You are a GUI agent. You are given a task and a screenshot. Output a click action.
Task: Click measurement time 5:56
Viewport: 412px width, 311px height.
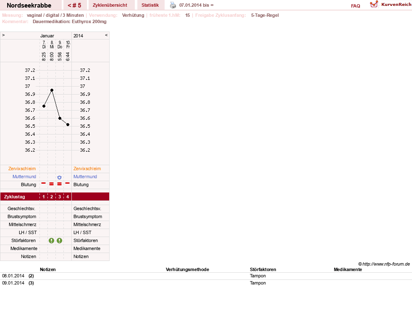point(60,56)
